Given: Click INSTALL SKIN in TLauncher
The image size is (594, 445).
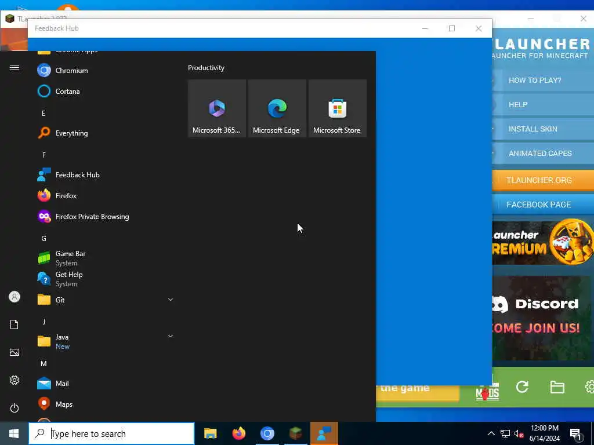Looking at the screenshot, I should coord(542,129).
